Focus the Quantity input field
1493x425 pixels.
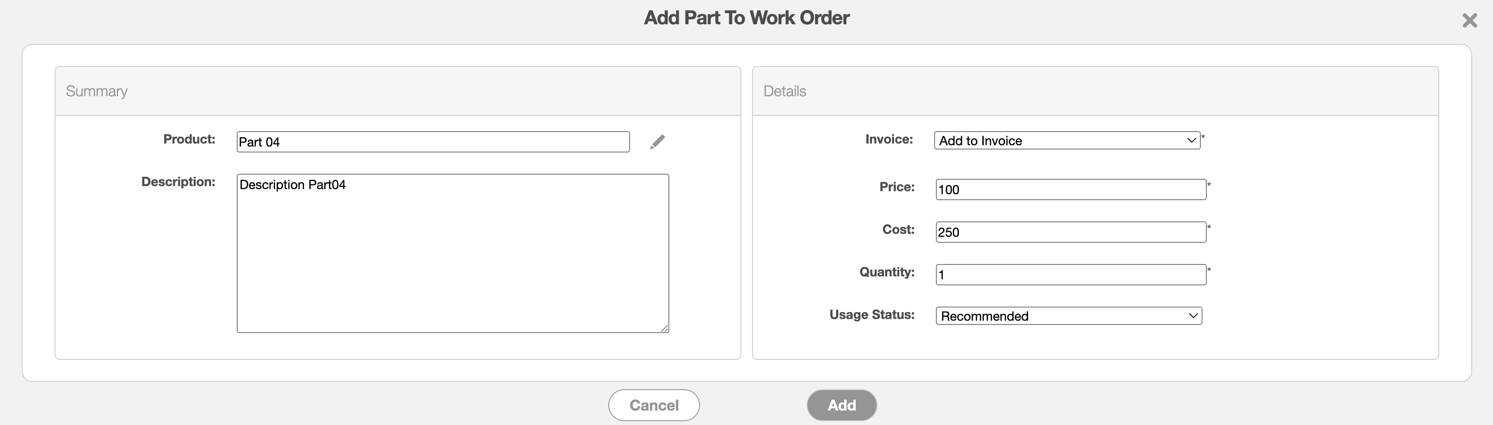point(1071,275)
